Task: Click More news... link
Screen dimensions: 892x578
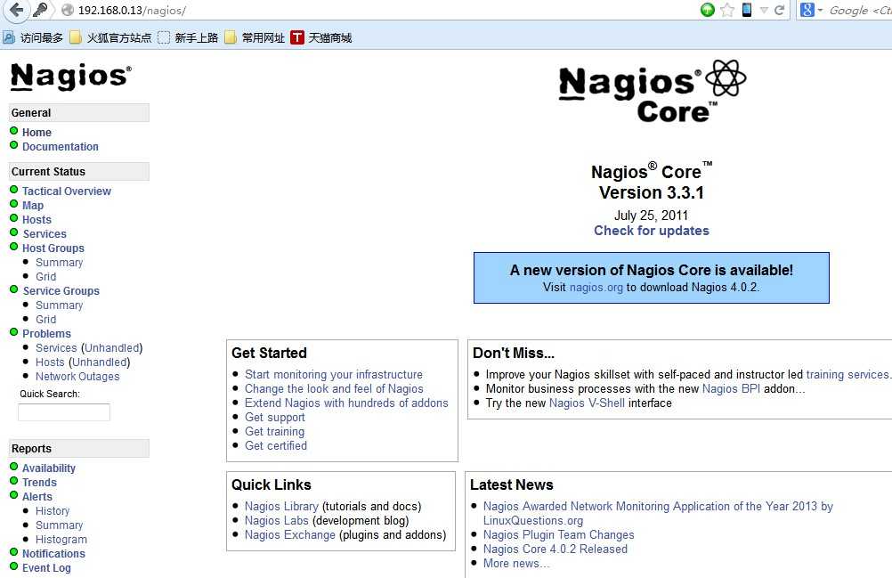Action: (516, 563)
